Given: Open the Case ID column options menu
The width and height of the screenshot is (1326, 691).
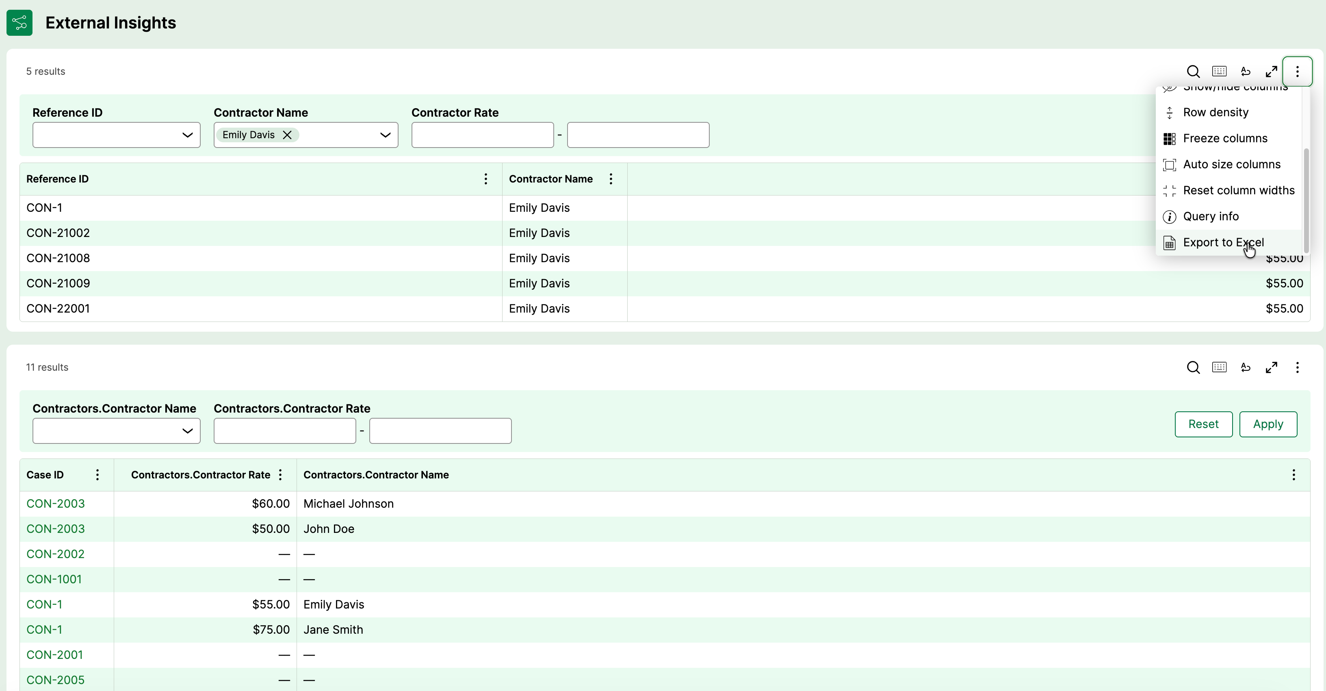Looking at the screenshot, I should (x=97, y=475).
